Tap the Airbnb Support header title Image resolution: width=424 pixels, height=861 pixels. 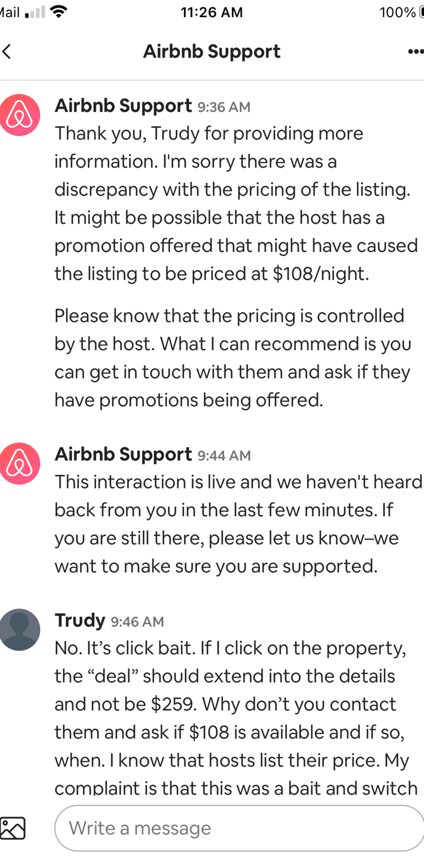tap(211, 52)
